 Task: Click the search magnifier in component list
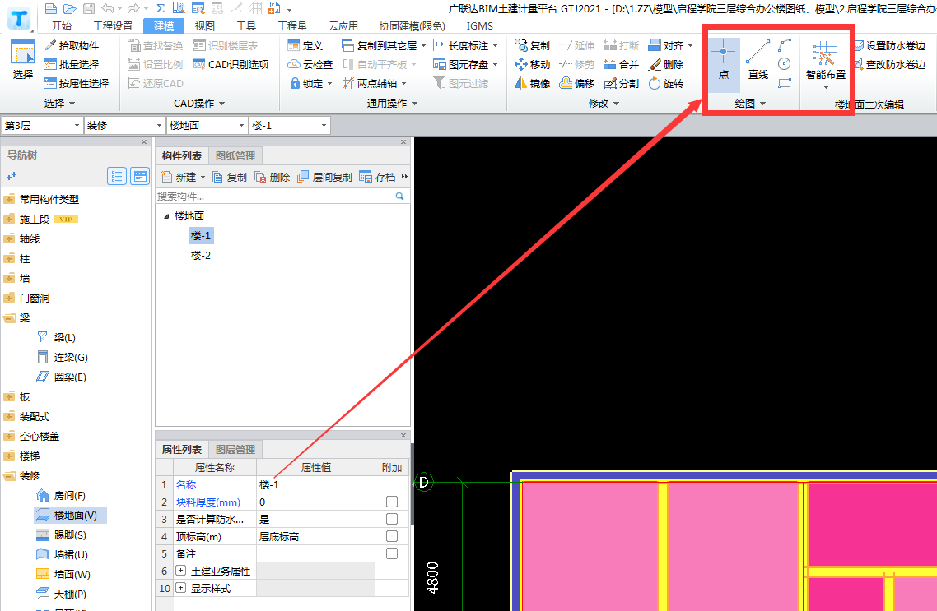400,196
